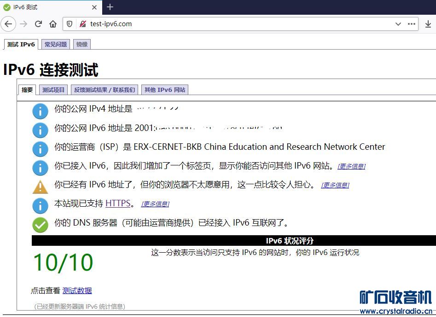Click the browser forward arrow button

point(23,24)
